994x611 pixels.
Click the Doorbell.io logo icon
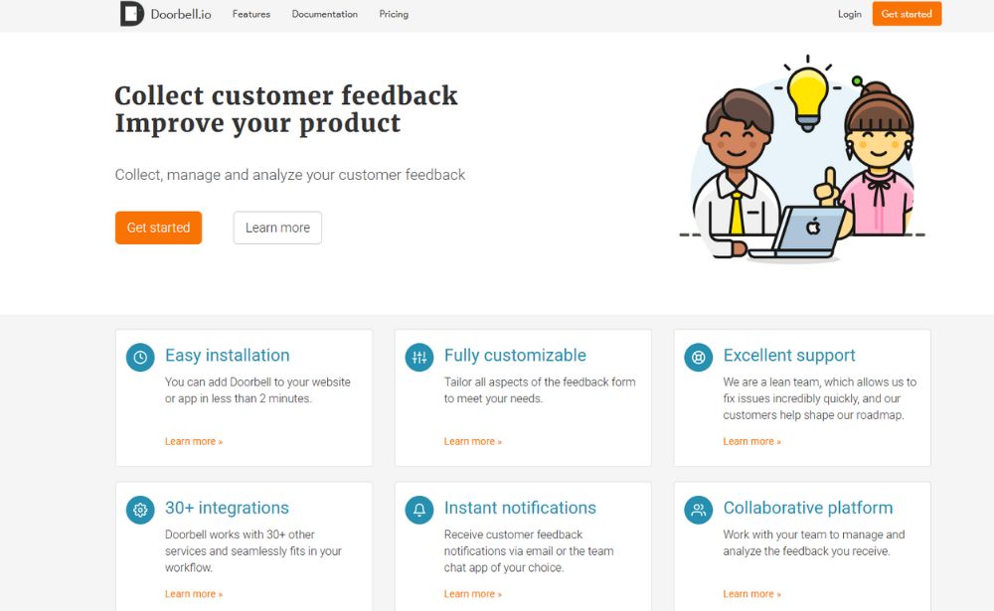[131, 14]
